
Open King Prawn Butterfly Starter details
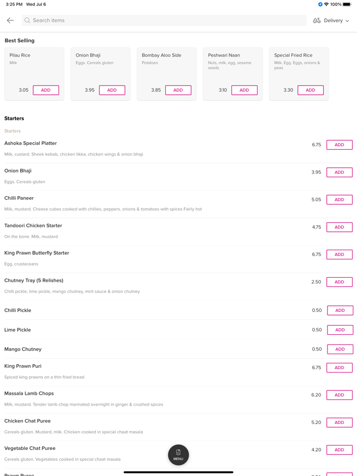pos(37,253)
